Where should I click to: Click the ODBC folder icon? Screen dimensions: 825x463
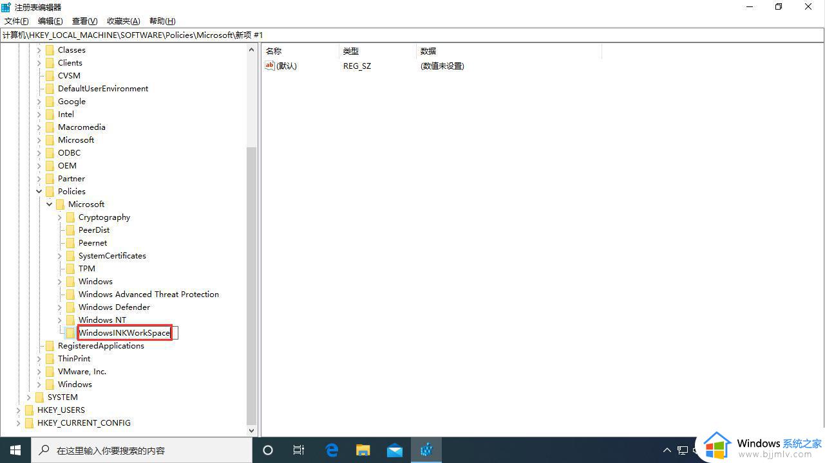click(50, 153)
